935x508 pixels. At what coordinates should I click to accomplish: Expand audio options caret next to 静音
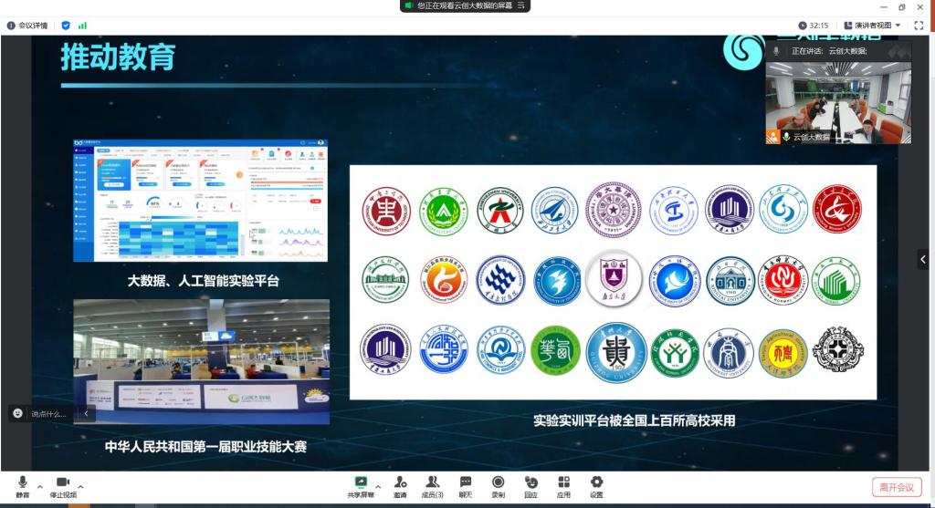pos(40,486)
